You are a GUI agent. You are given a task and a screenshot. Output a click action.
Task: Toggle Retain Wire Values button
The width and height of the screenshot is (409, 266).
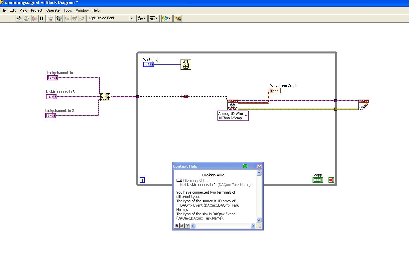59,18
